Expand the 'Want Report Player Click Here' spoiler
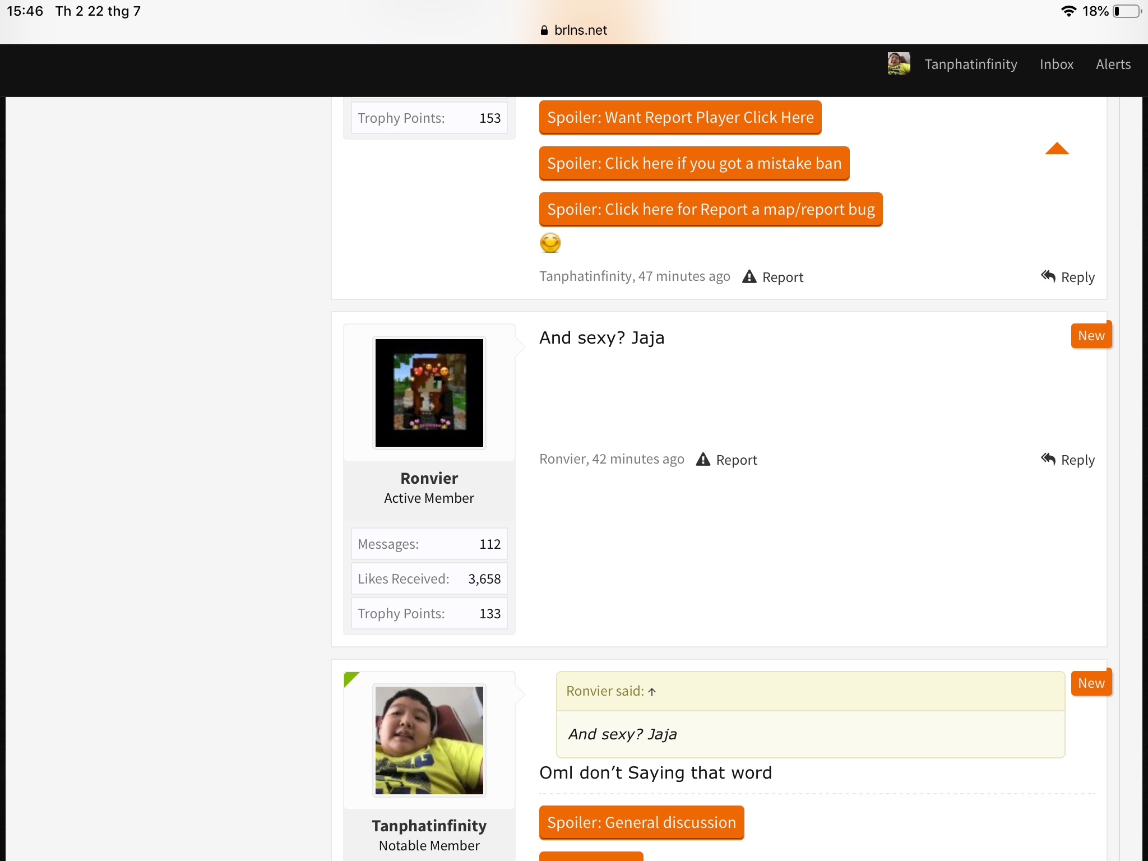The width and height of the screenshot is (1148, 861). tap(680, 118)
